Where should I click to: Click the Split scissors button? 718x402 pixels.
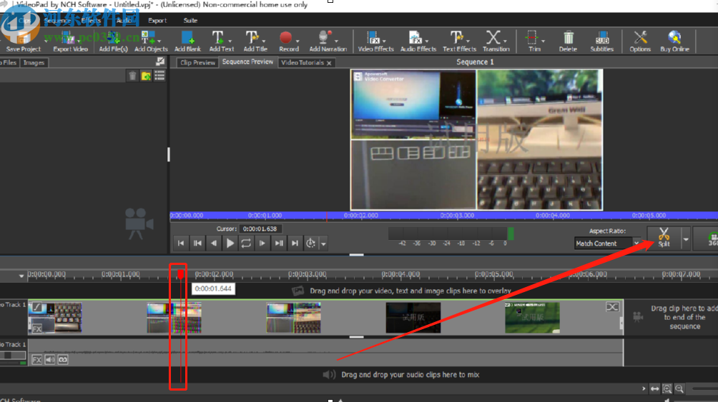point(664,236)
